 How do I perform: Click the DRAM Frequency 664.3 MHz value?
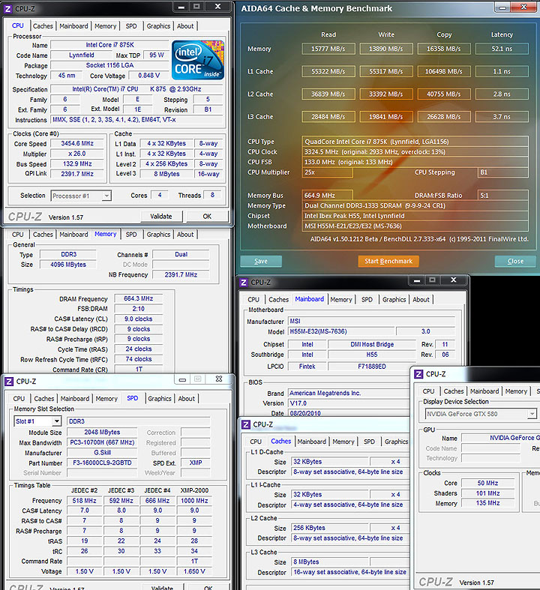point(139,299)
